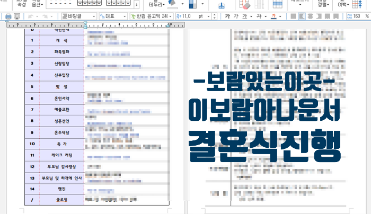The height and width of the screenshot is (214, 371).
Task: Open underline style dropdown arrow
Action: pyautogui.click(x=251, y=16)
